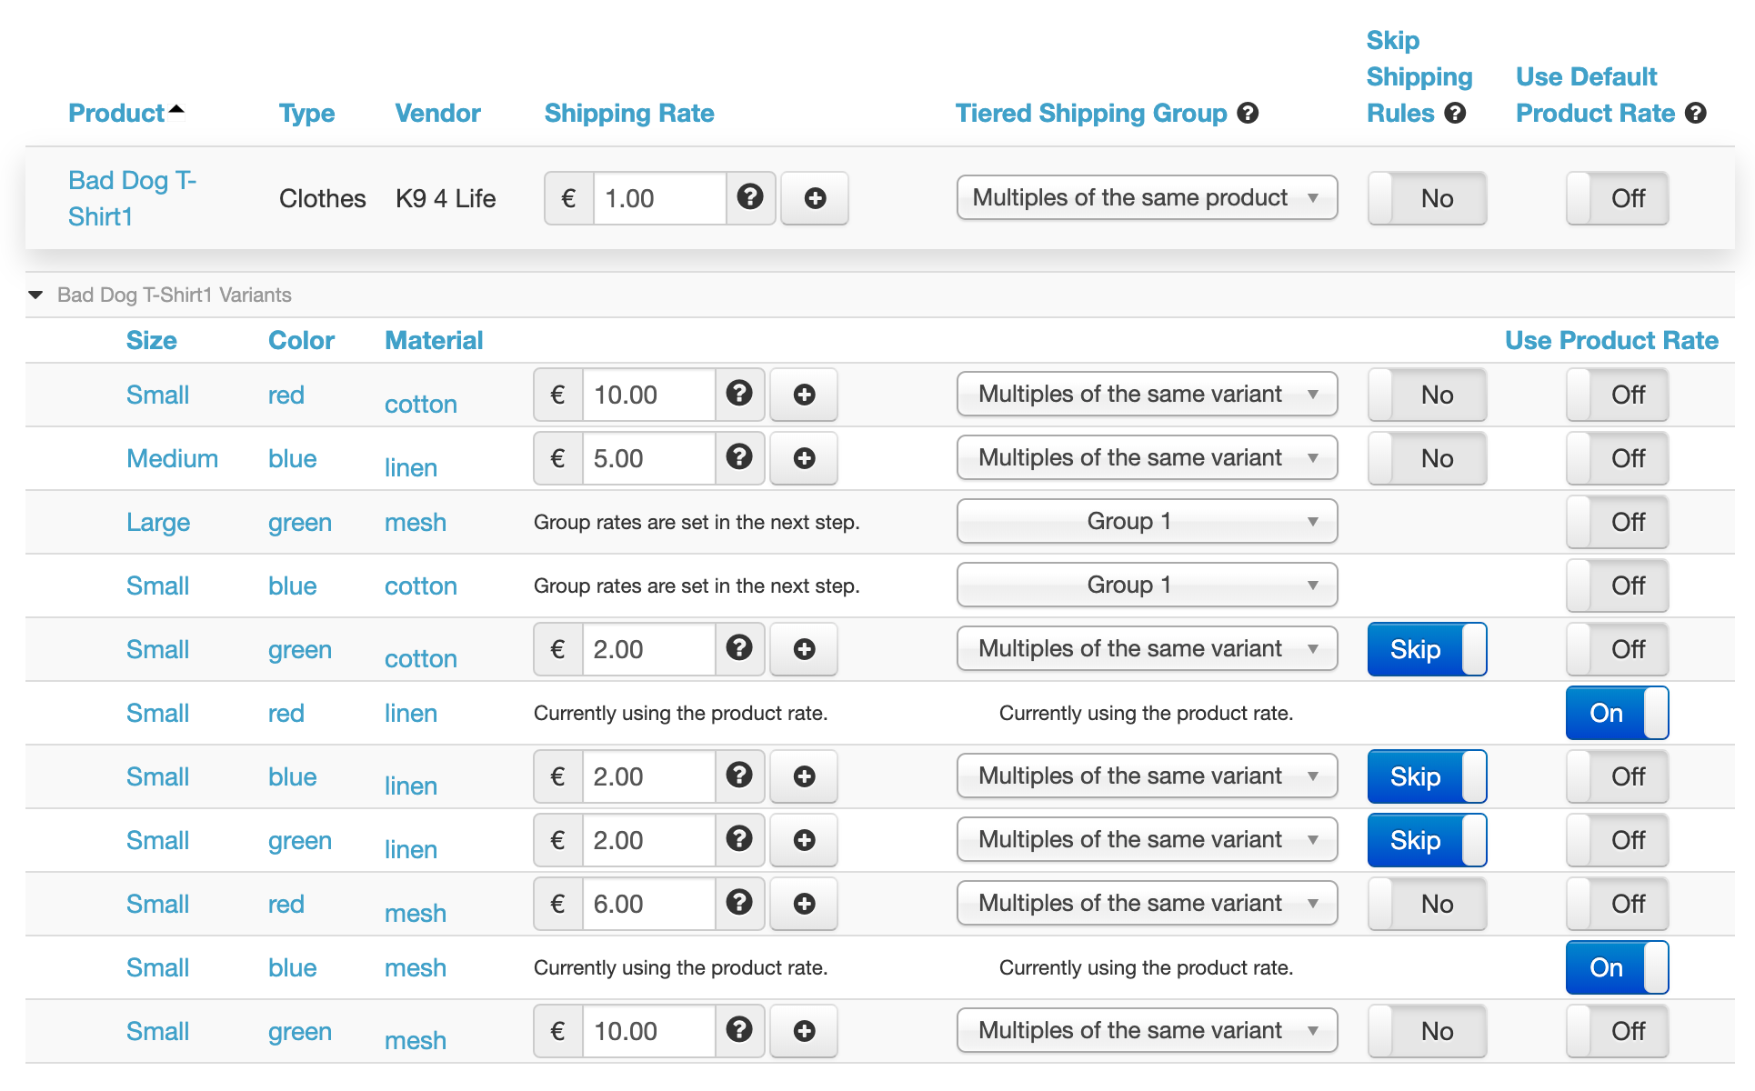Edit Small green mesh rate field 10.00
Image resolution: width=1755 pixels, height=1091 pixels.
(649, 1031)
